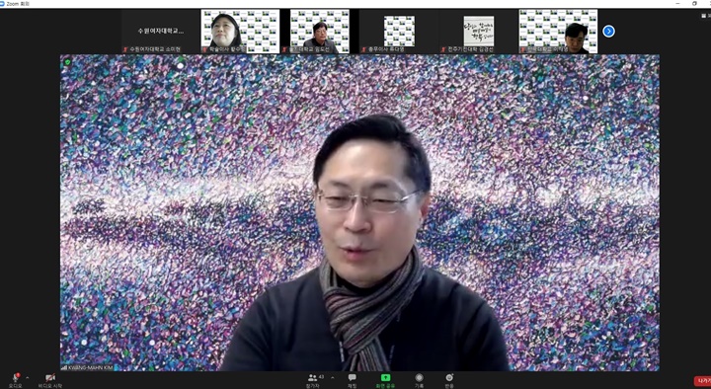Toggle the view layout icon top right
Image resolution: width=711 pixels, height=389 pixels.
click(x=704, y=16)
